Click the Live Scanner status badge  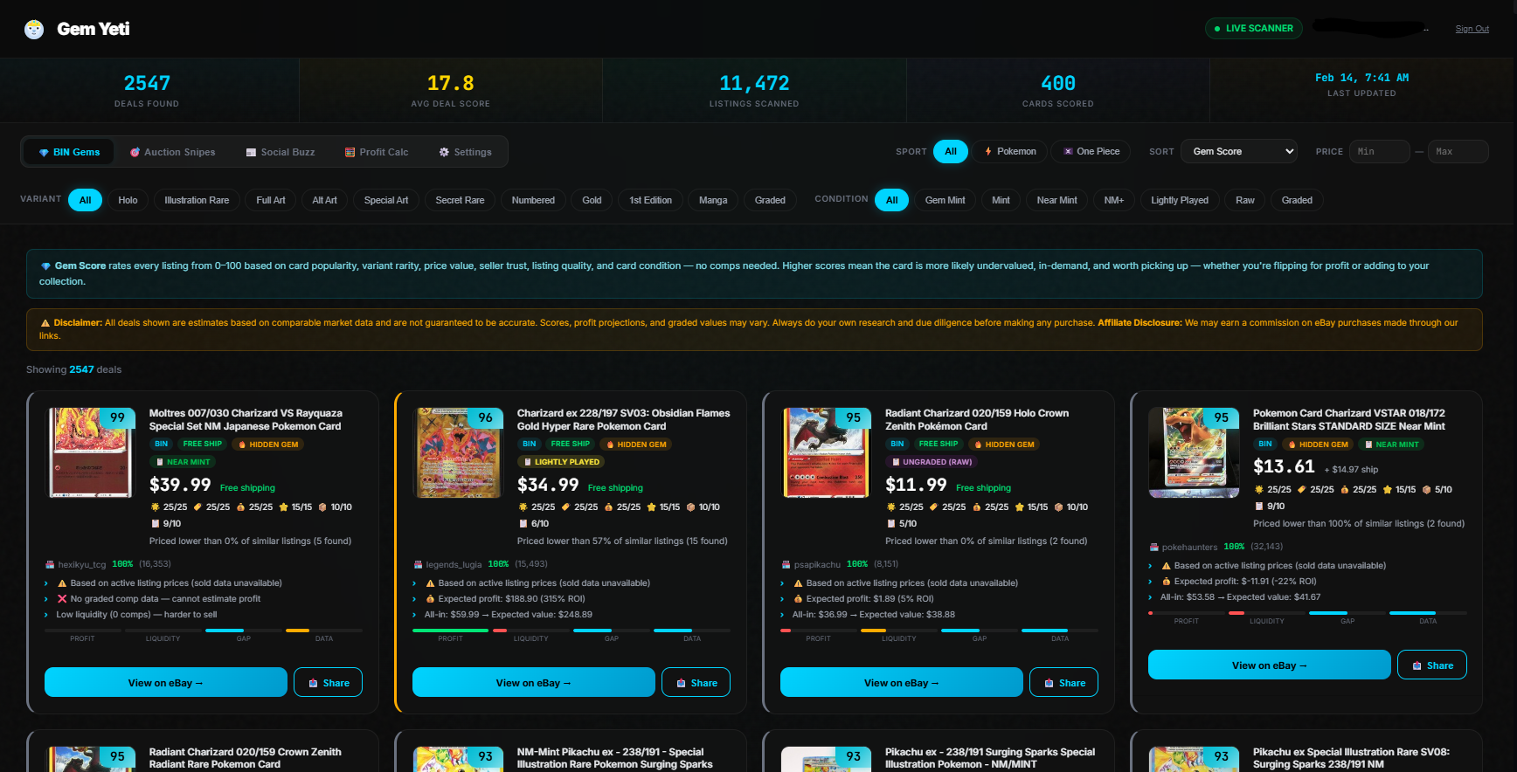(1254, 29)
